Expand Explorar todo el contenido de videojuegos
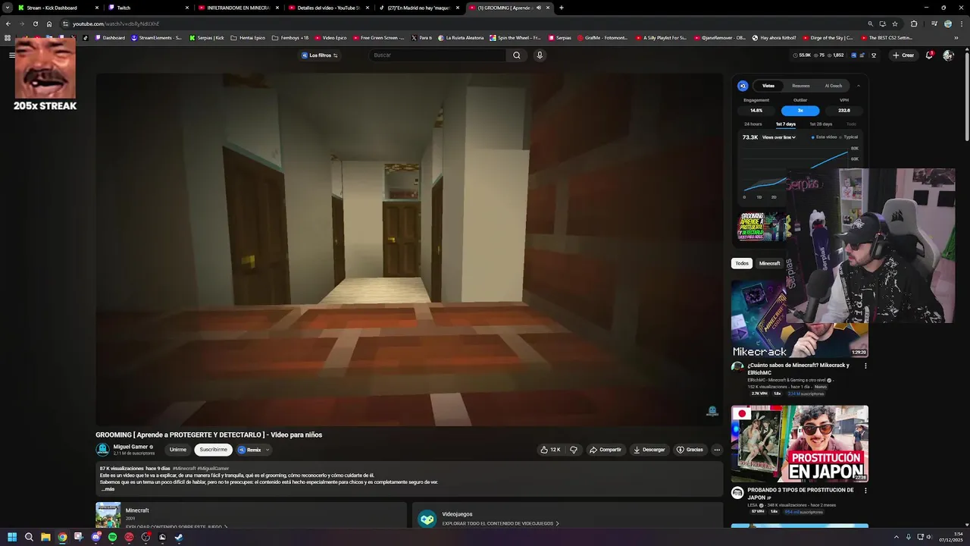 click(501, 523)
